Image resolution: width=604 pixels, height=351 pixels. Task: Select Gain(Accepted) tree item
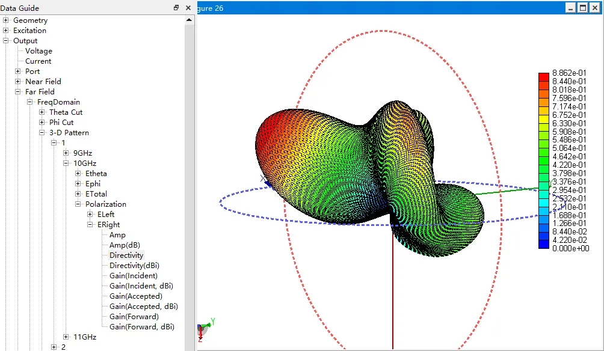(x=135, y=296)
